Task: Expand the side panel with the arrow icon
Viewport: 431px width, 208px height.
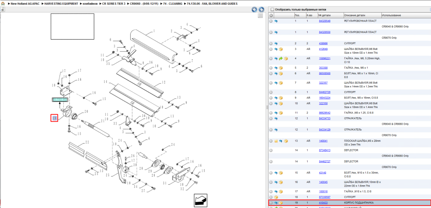Action: (x=3, y=9)
